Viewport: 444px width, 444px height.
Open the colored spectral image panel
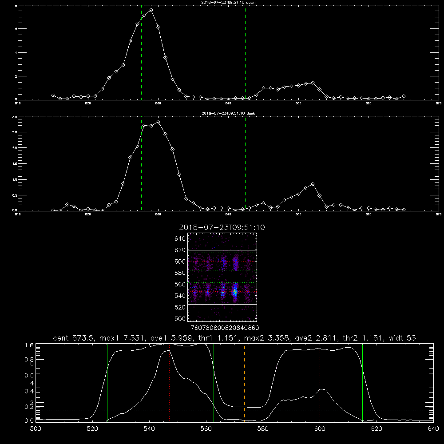tap(222, 277)
